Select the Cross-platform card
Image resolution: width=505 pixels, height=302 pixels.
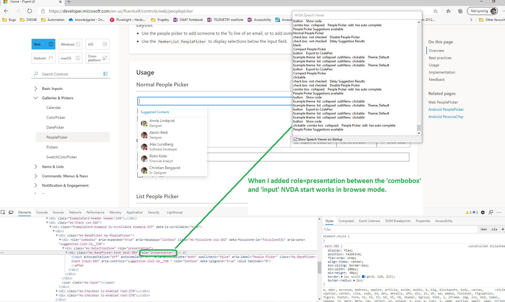pyautogui.click(x=97, y=58)
